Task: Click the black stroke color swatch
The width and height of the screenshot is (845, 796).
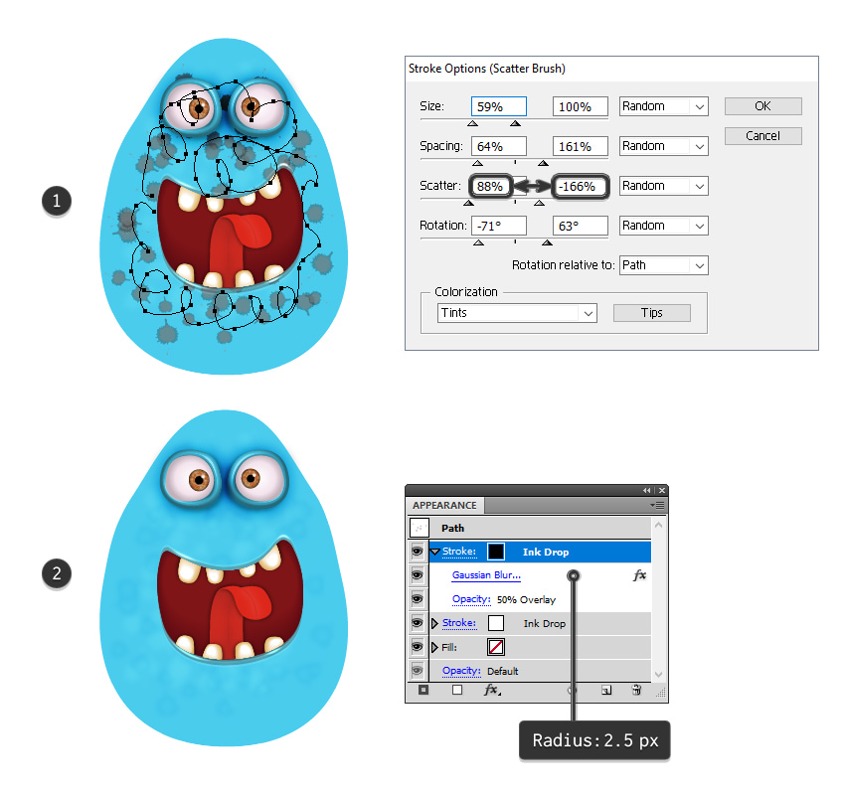Action: click(496, 552)
